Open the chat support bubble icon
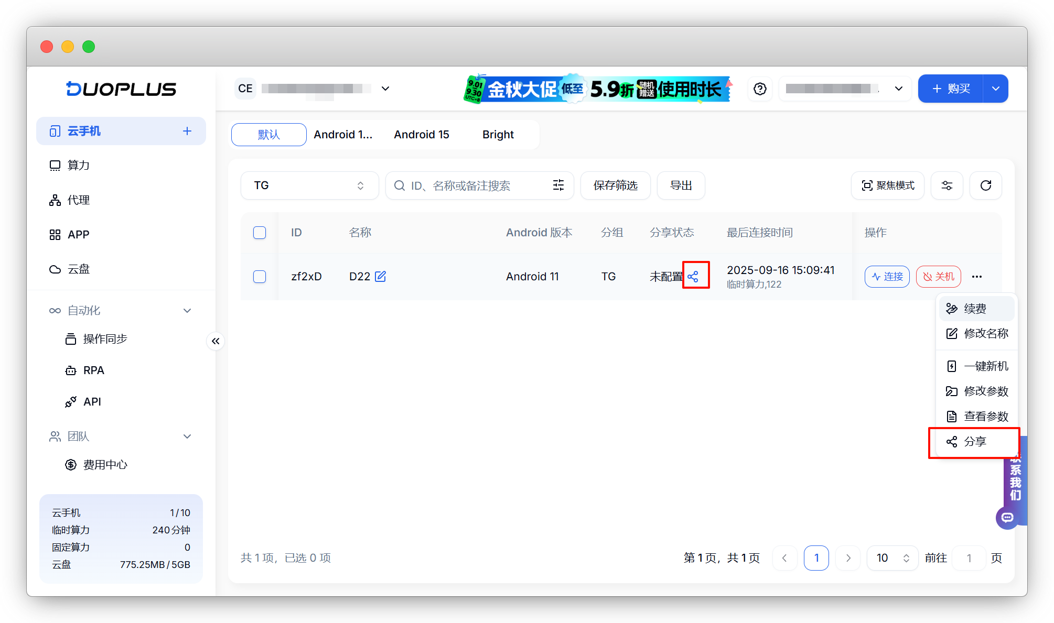The width and height of the screenshot is (1054, 623). pyautogui.click(x=1007, y=518)
